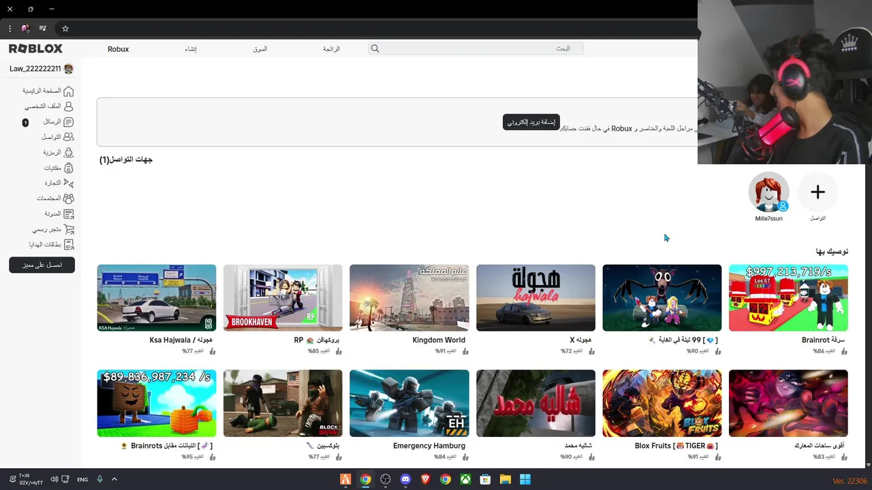Click the Get Premium button in sidebar
This screenshot has height=490, width=872.
pyautogui.click(x=42, y=265)
